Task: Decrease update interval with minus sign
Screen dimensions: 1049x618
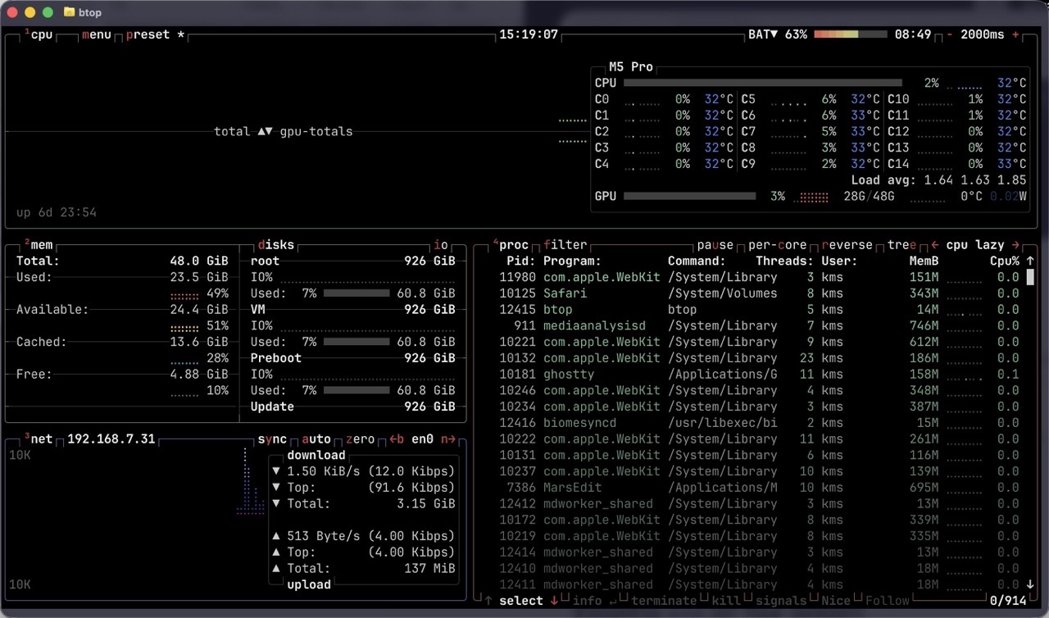Action: point(950,35)
